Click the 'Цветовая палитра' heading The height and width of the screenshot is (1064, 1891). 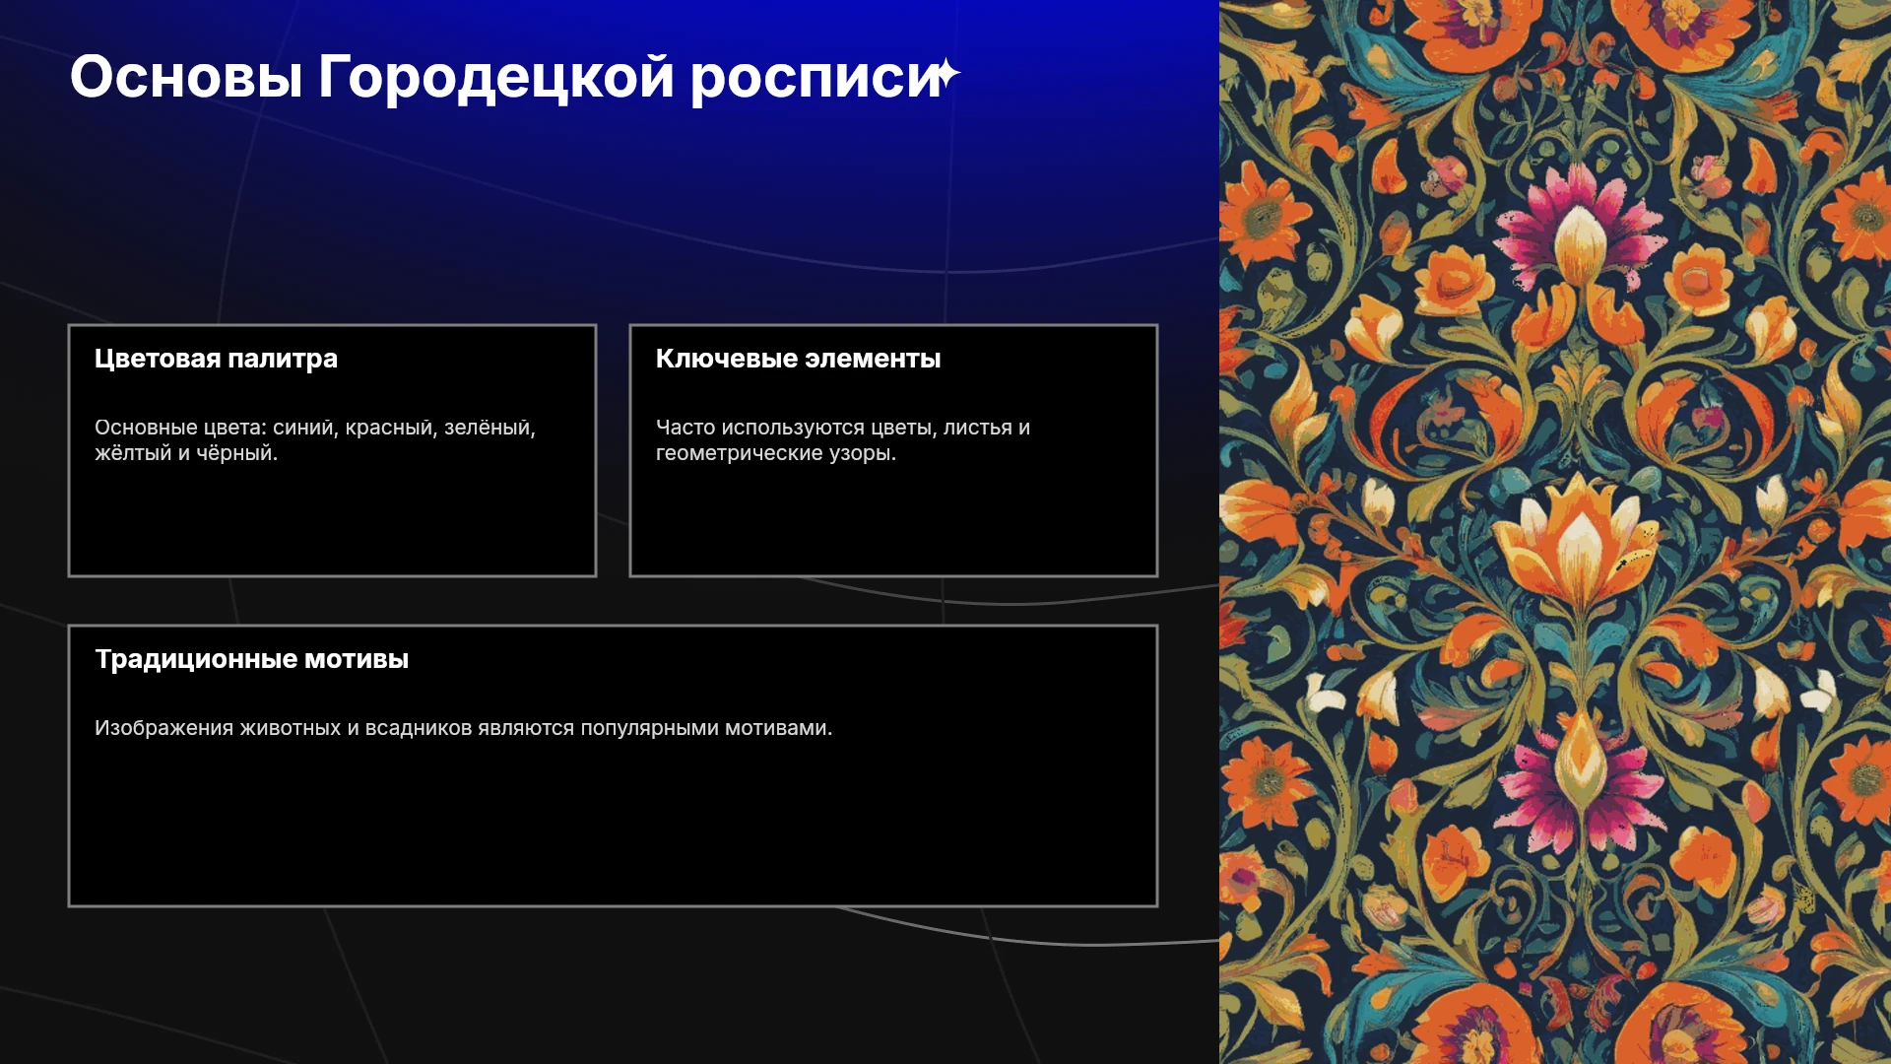pyautogui.click(x=216, y=359)
